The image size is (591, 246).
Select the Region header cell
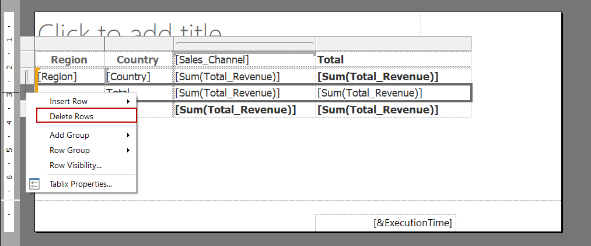click(x=69, y=59)
